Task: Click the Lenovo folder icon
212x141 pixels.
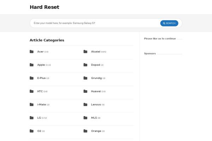Action: pos(85,104)
